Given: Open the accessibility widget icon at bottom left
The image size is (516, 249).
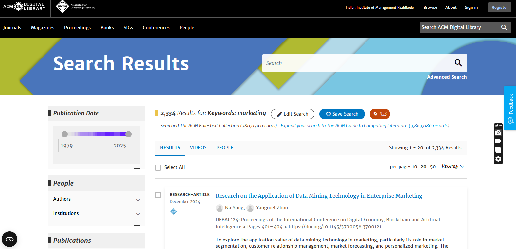Looking at the screenshot, I should 9,239.
